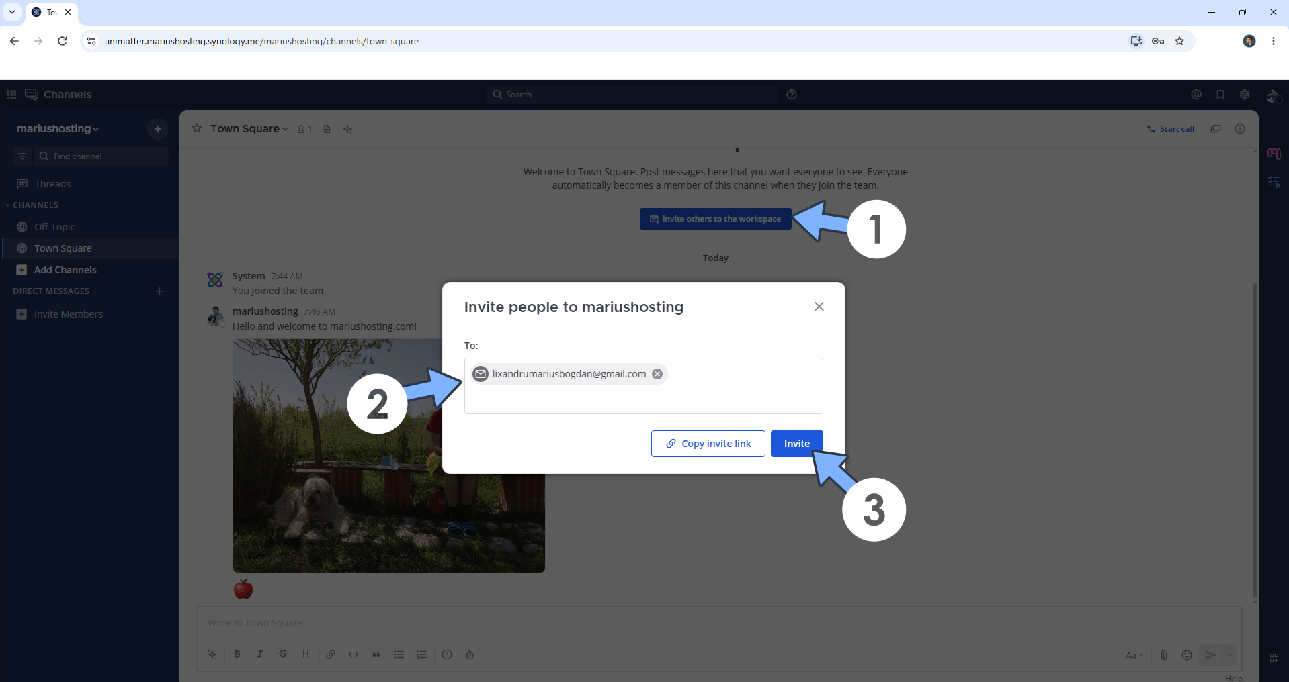Start a call in the channel
This screenshot has height=682, width=1289.
tap(1170, 129)
